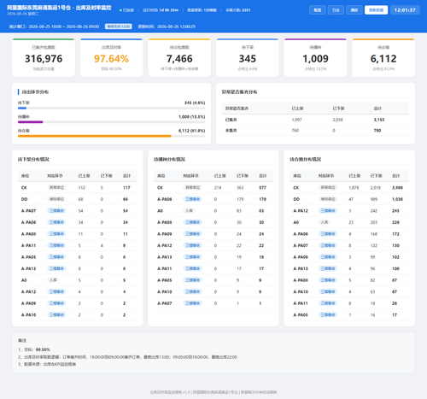Click A-PA07 in the row totaling 54
The image size is (427, 399).
(28, 211)
